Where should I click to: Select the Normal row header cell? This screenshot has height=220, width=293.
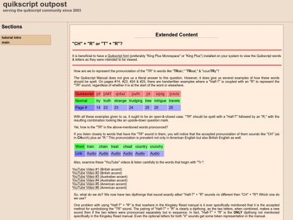pos(85,101)
